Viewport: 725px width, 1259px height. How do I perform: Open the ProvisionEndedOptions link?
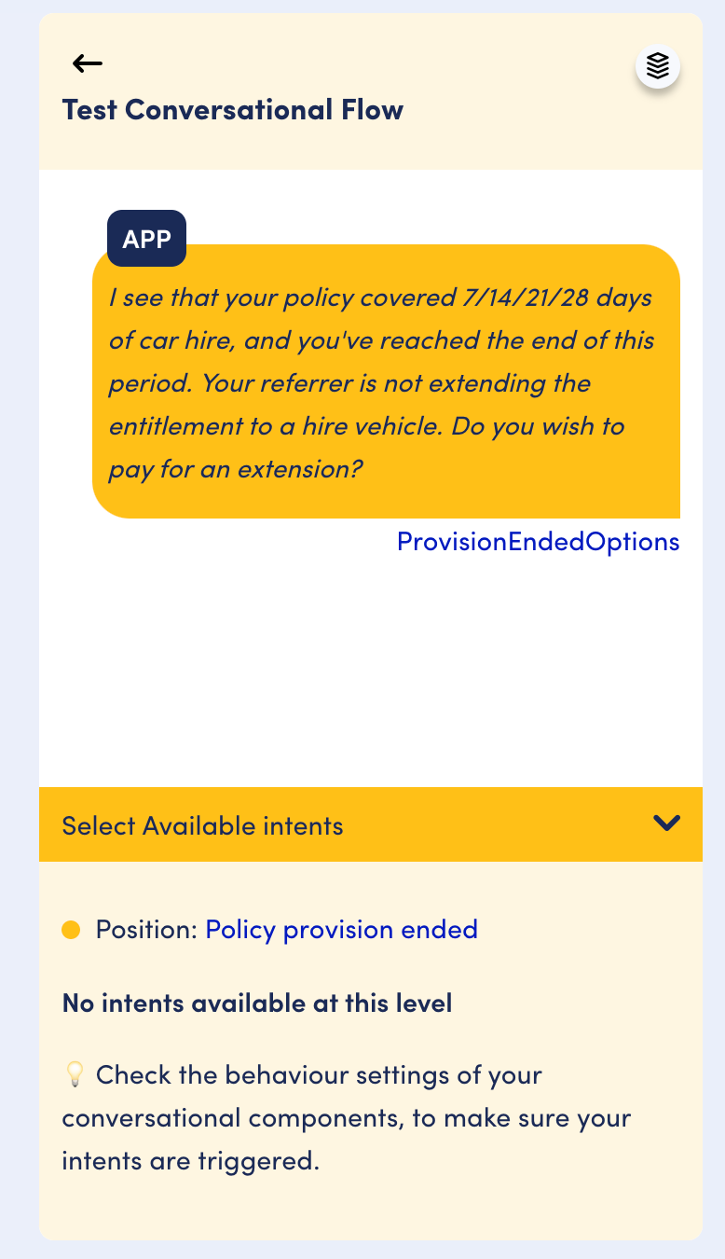(x=538, y=542)
